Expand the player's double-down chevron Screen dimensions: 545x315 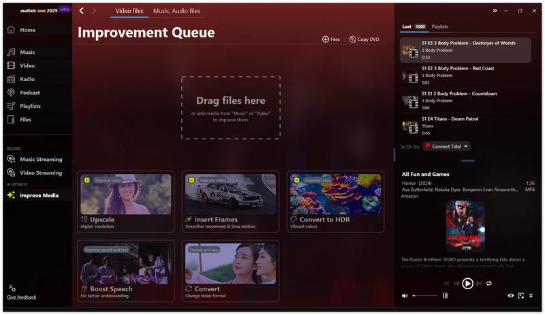[x=531, y=296]
